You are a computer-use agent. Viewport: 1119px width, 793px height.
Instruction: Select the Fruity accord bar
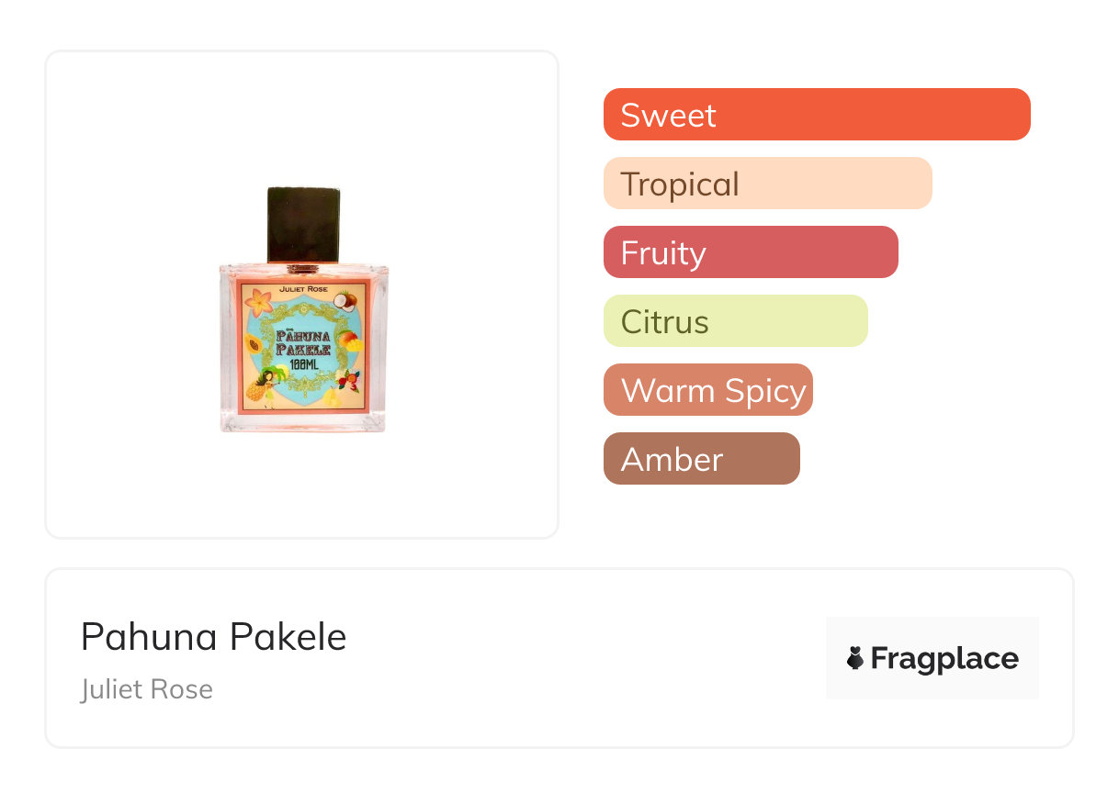click(751, 252)
